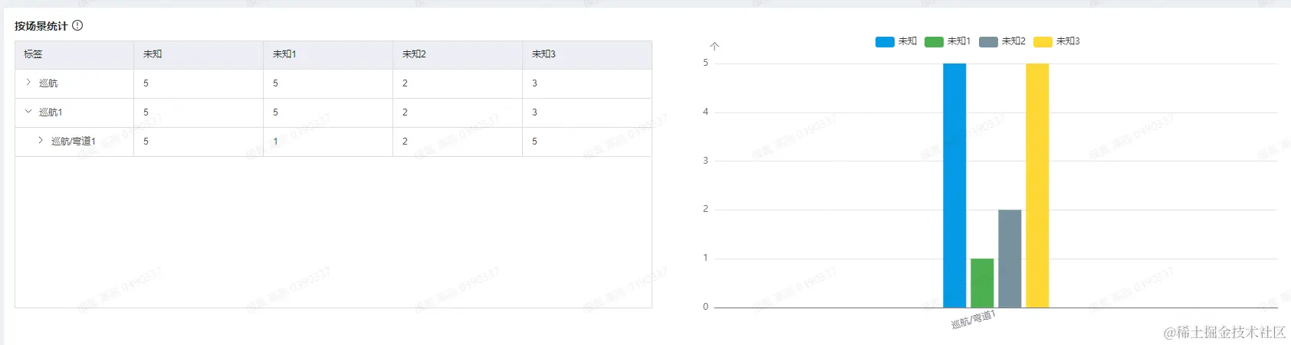Click the gray 未知2 bar in chart

click(1010, 259)
